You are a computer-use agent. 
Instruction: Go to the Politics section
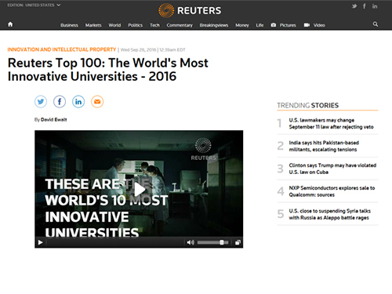coord(136,25)
